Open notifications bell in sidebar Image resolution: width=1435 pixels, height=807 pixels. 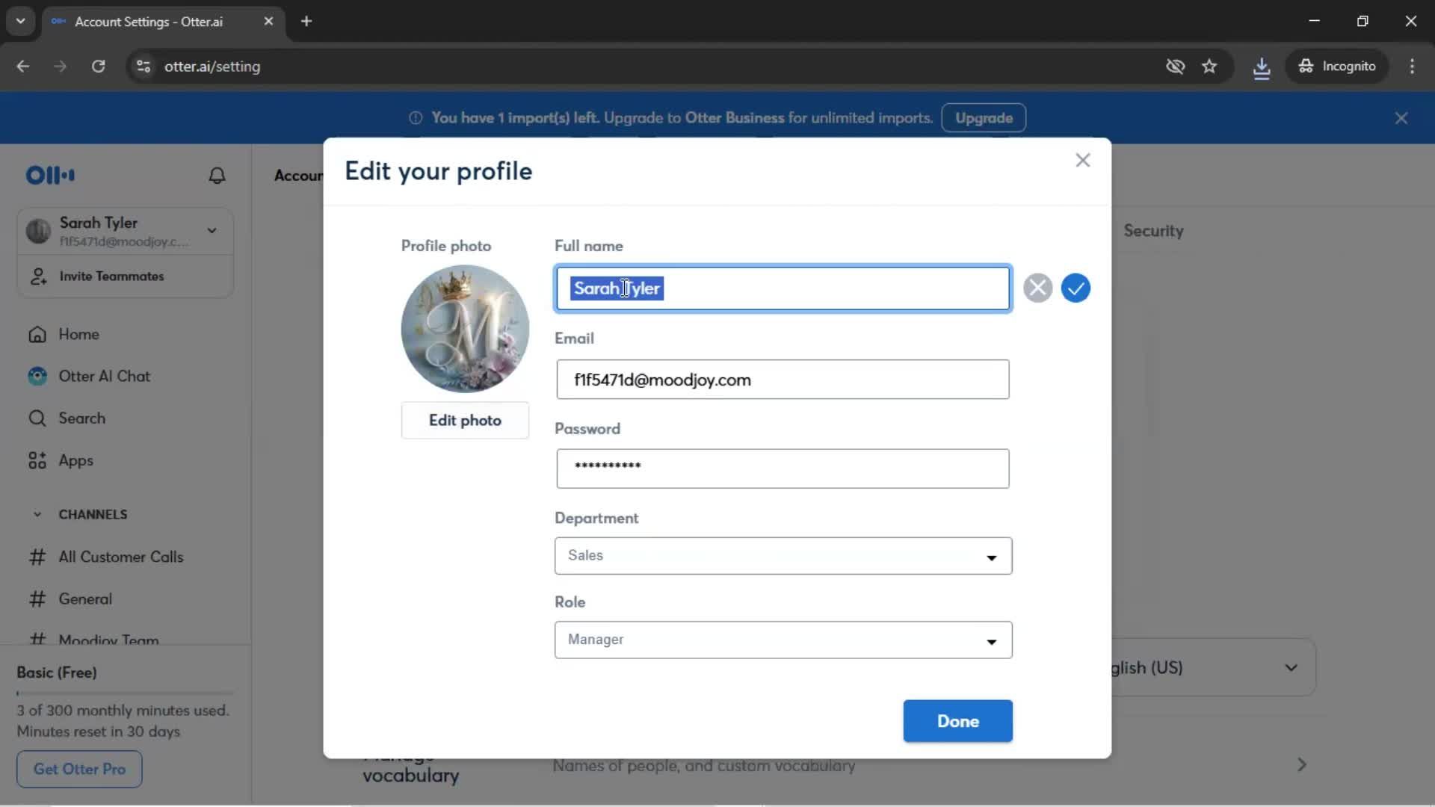[x=217, y=176]
